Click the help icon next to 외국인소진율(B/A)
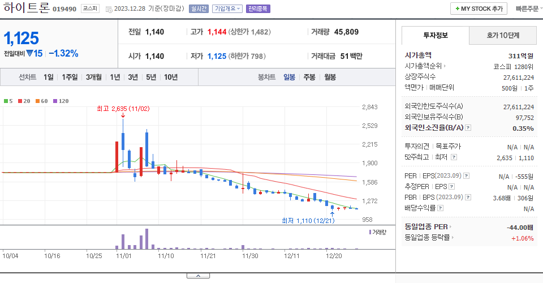Screen dimensions: 543x283 click(468, 128)
